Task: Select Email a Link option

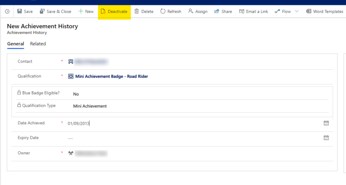Action: point(255,11)
